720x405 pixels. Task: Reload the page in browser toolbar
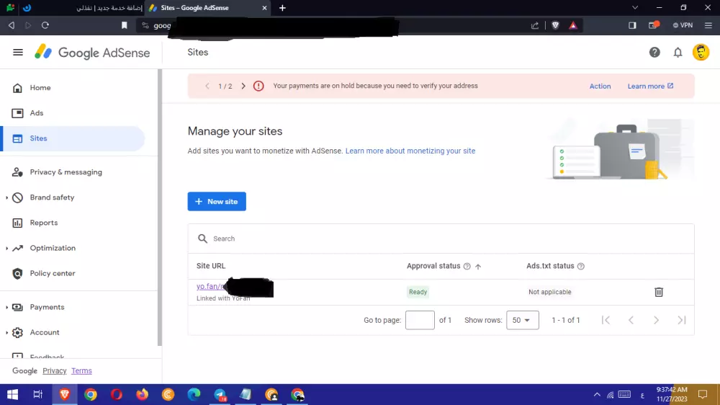[x=45, y=25]
